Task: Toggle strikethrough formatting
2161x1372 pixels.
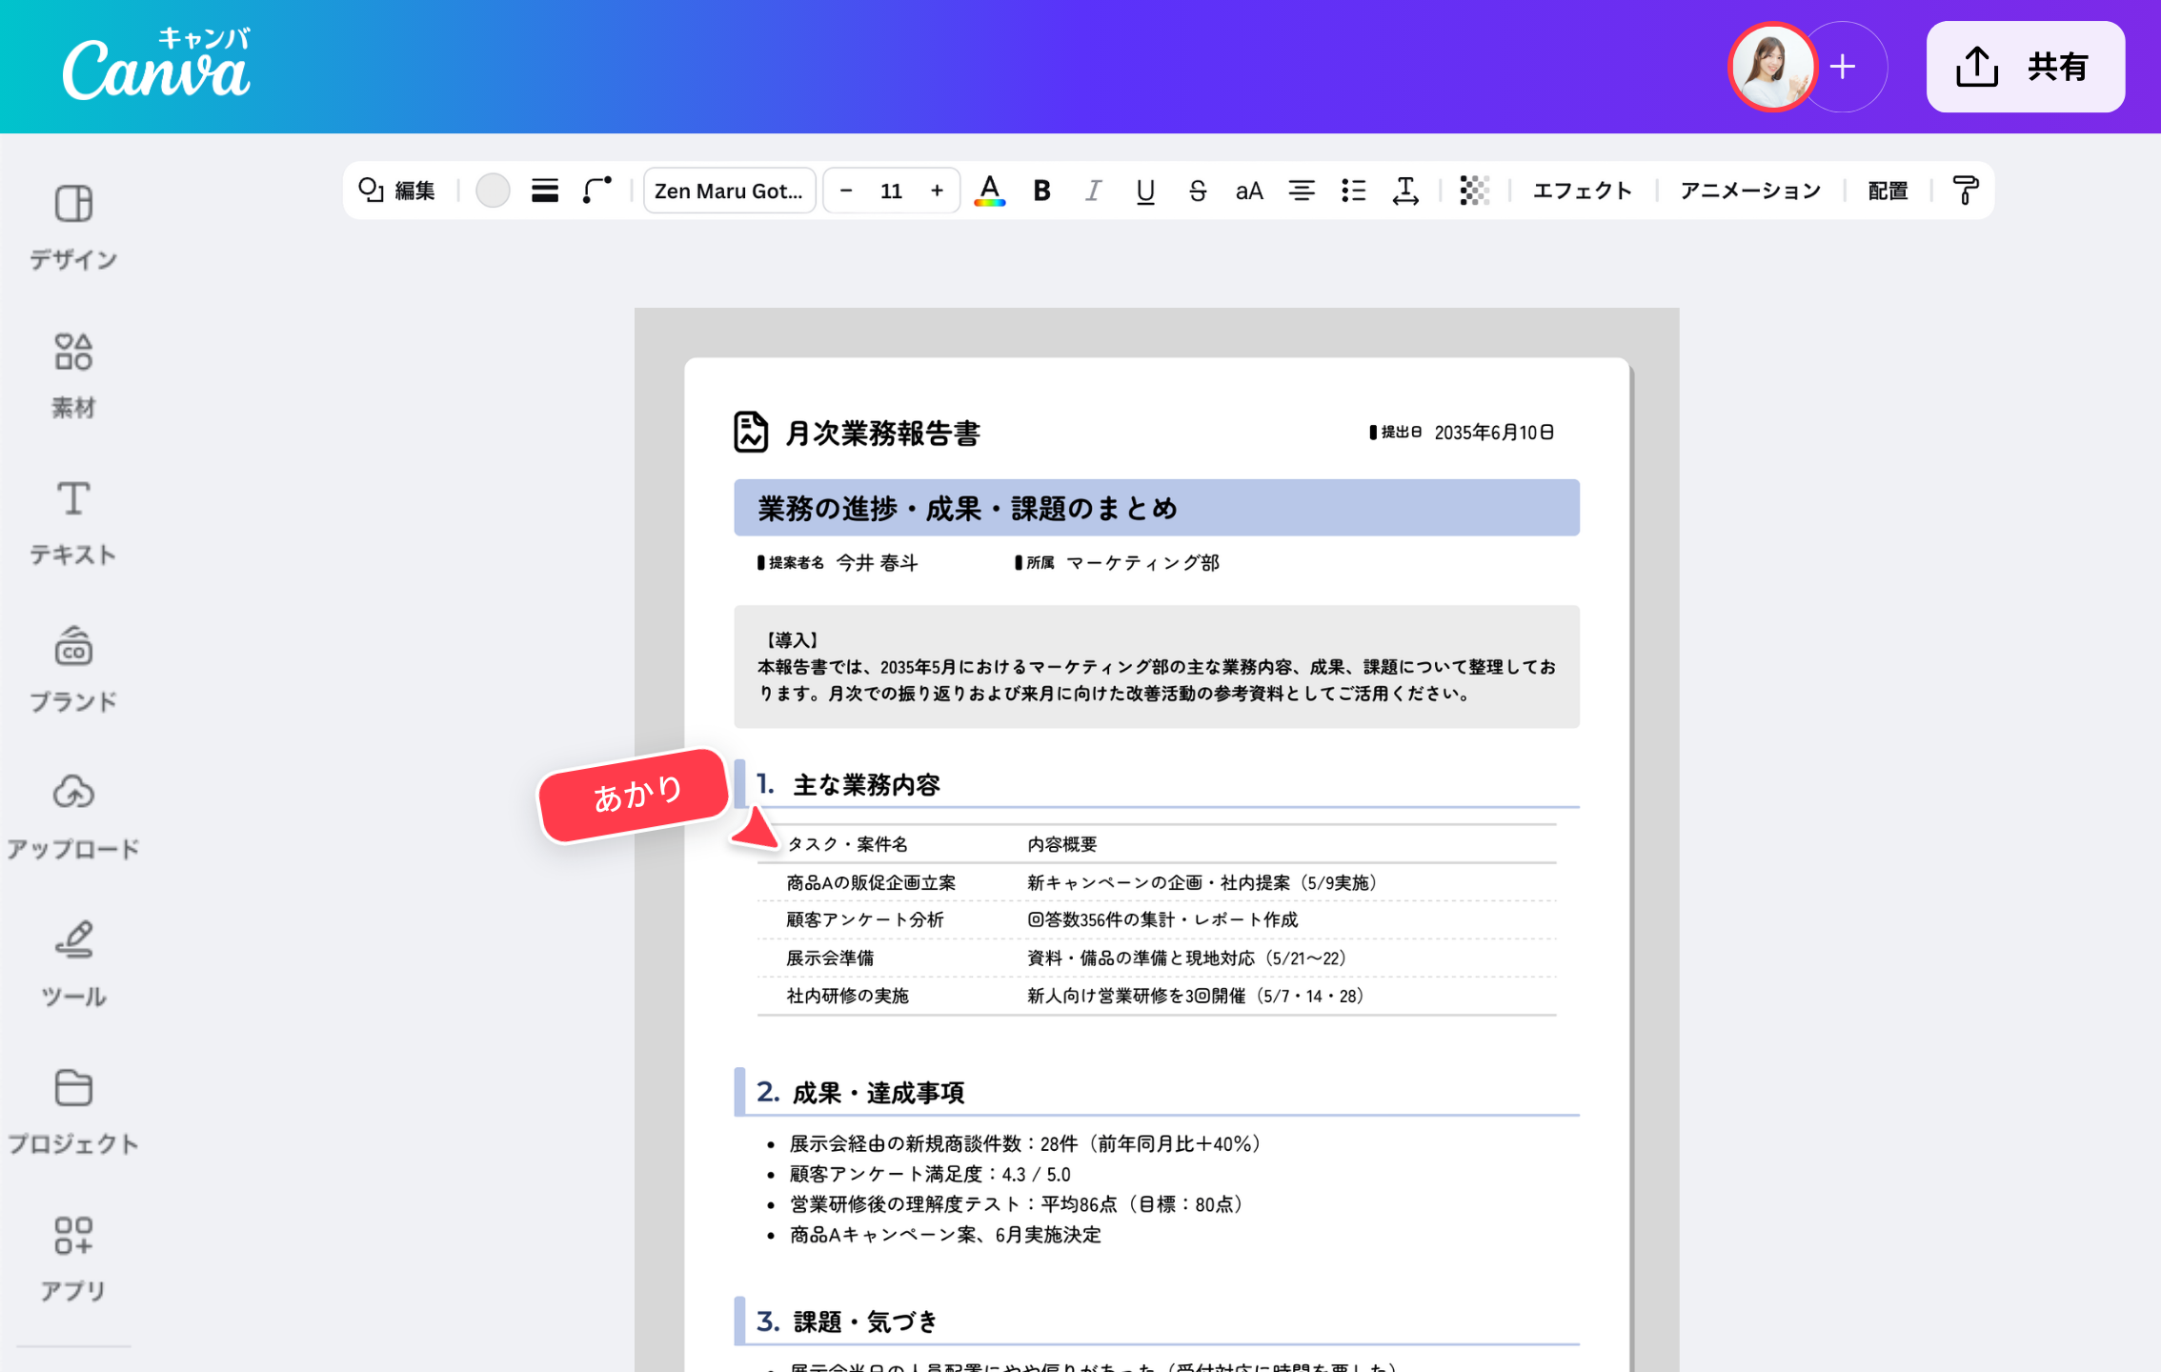Action: click(1198, 191)
